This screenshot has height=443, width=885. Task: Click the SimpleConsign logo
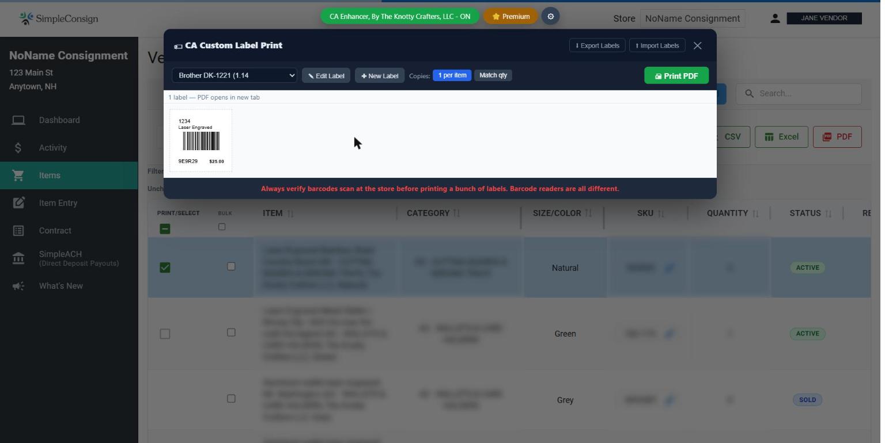(x=58, y=18)
